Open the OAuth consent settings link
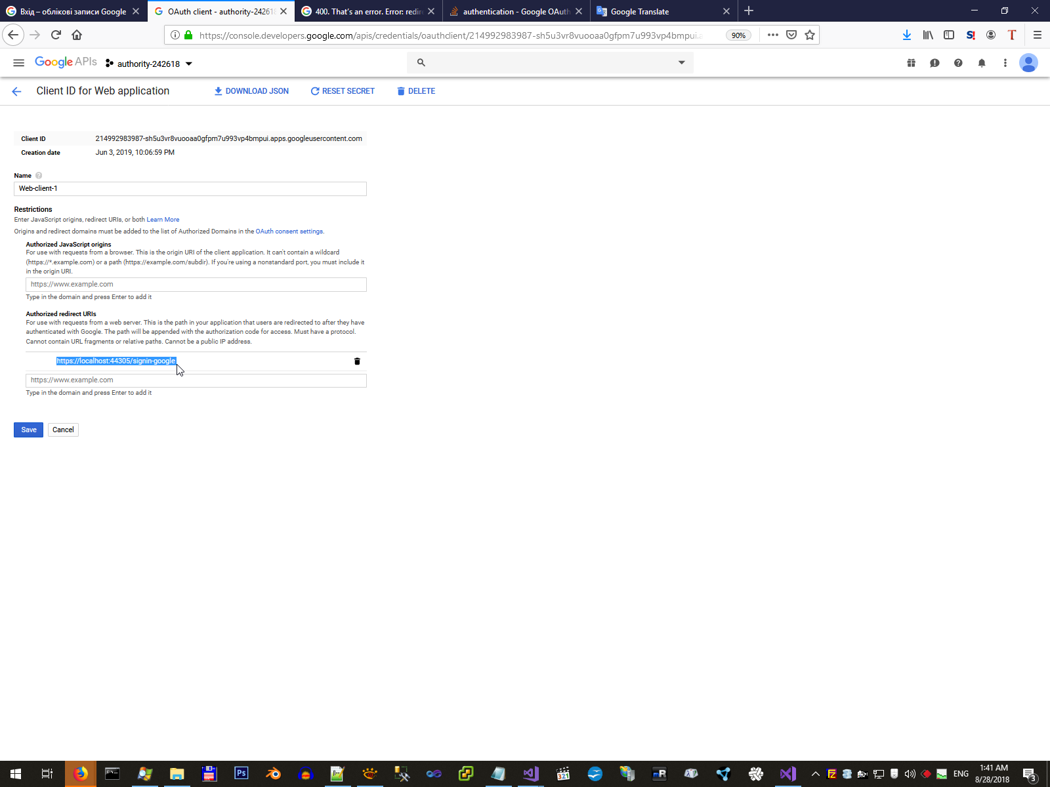 [x=289, y=232]
